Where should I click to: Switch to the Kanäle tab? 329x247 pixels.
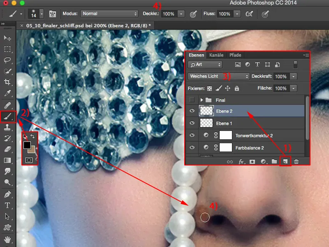(216, 55)
